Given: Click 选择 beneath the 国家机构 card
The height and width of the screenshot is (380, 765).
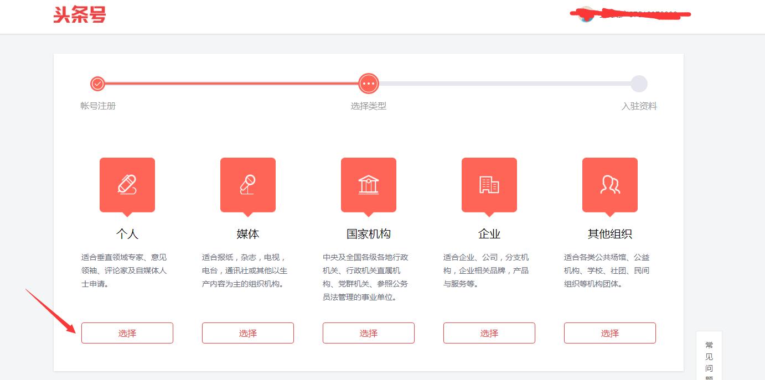Looking at the screenshot, I should click(368, 332).
